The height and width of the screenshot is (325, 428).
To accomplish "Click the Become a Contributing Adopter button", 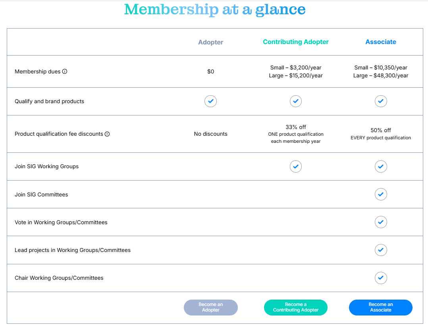I will pos(296,308).
